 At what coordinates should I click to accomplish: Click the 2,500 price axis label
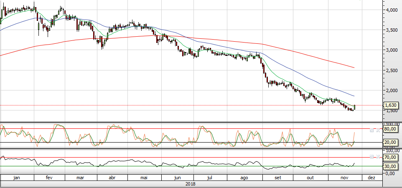(391, 70)
